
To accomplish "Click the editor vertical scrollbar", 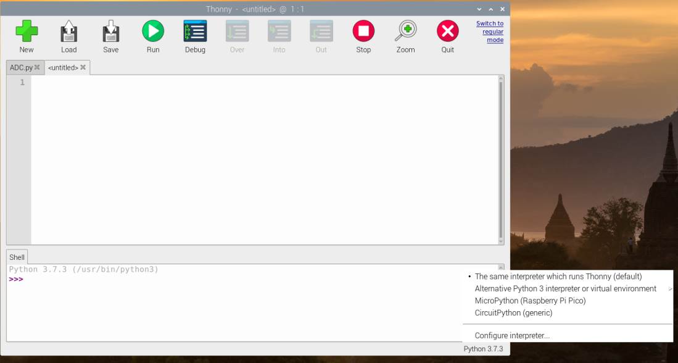I will [x=501, y=160].
